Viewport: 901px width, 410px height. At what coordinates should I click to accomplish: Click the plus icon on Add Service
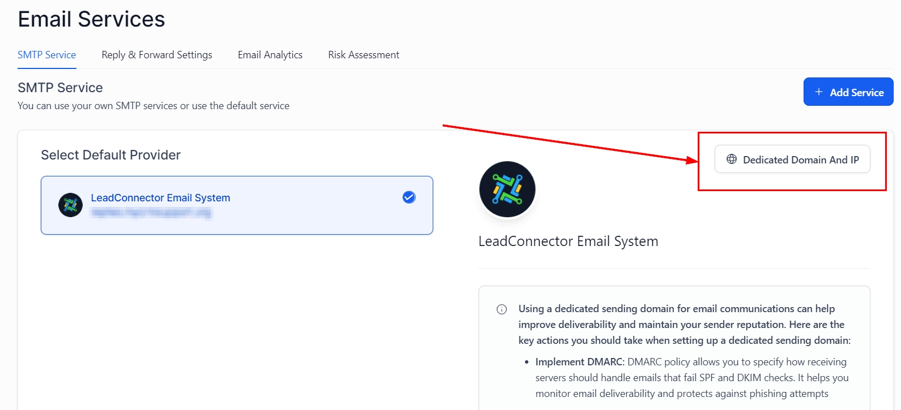[818, 92]
